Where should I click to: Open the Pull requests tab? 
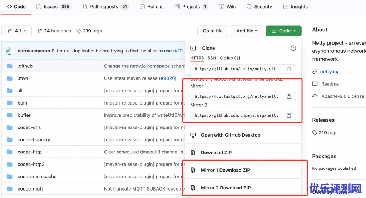tap(105, 6)
